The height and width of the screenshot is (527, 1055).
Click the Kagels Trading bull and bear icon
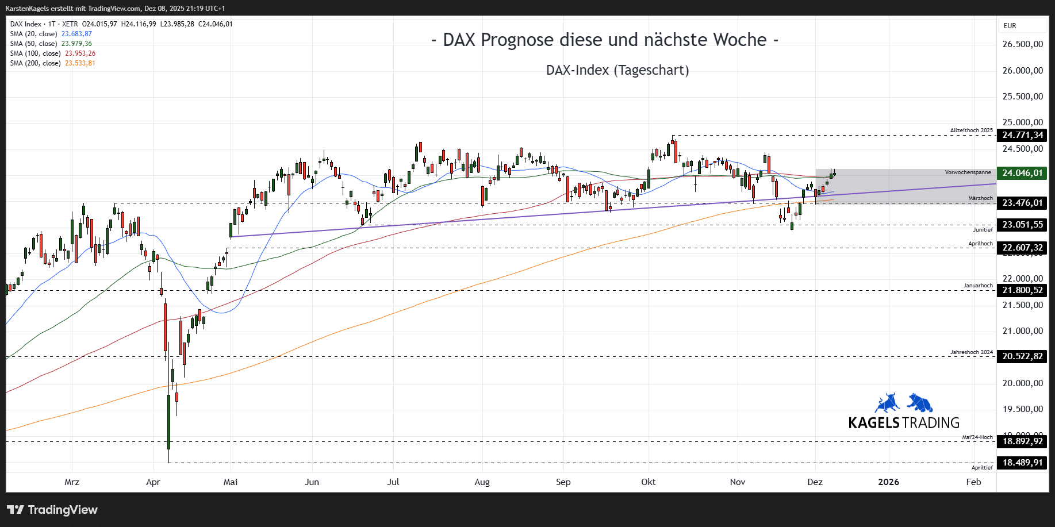pyautogui.click(x=903, y=403)
